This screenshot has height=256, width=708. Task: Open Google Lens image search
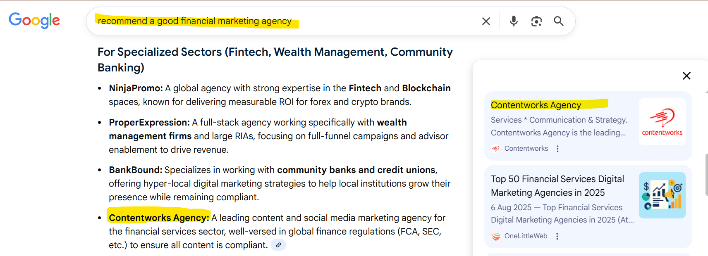[x=536, y=21]
